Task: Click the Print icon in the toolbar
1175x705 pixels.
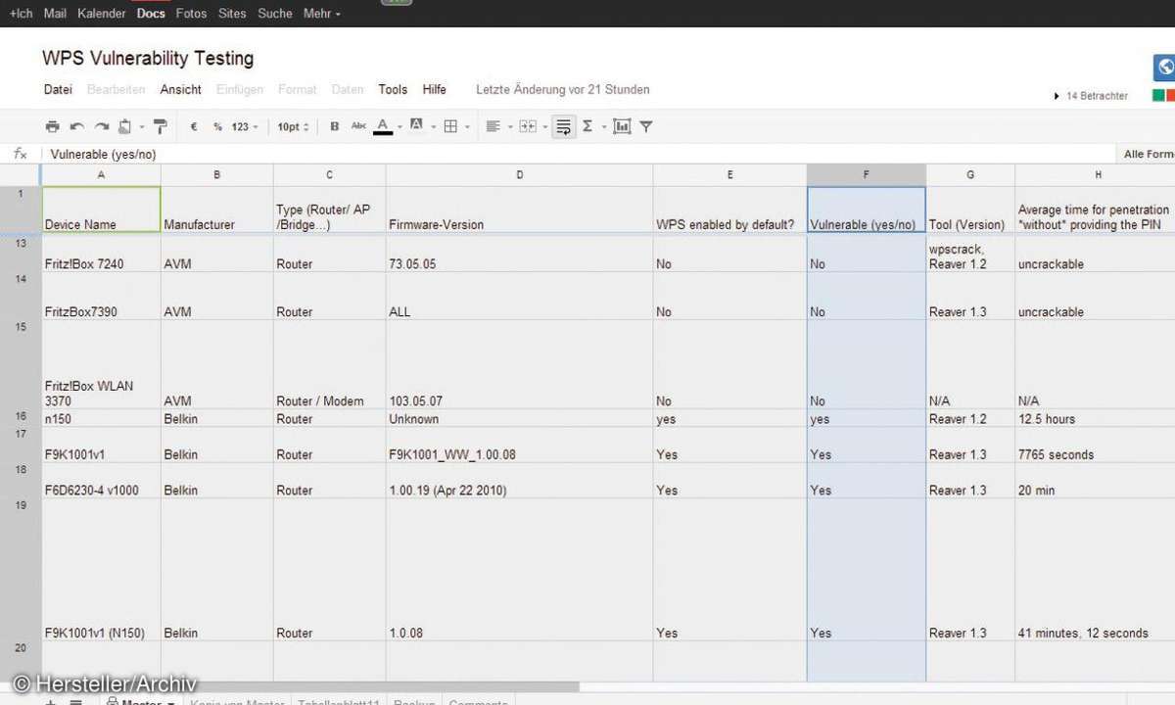Action: (52, 126)
